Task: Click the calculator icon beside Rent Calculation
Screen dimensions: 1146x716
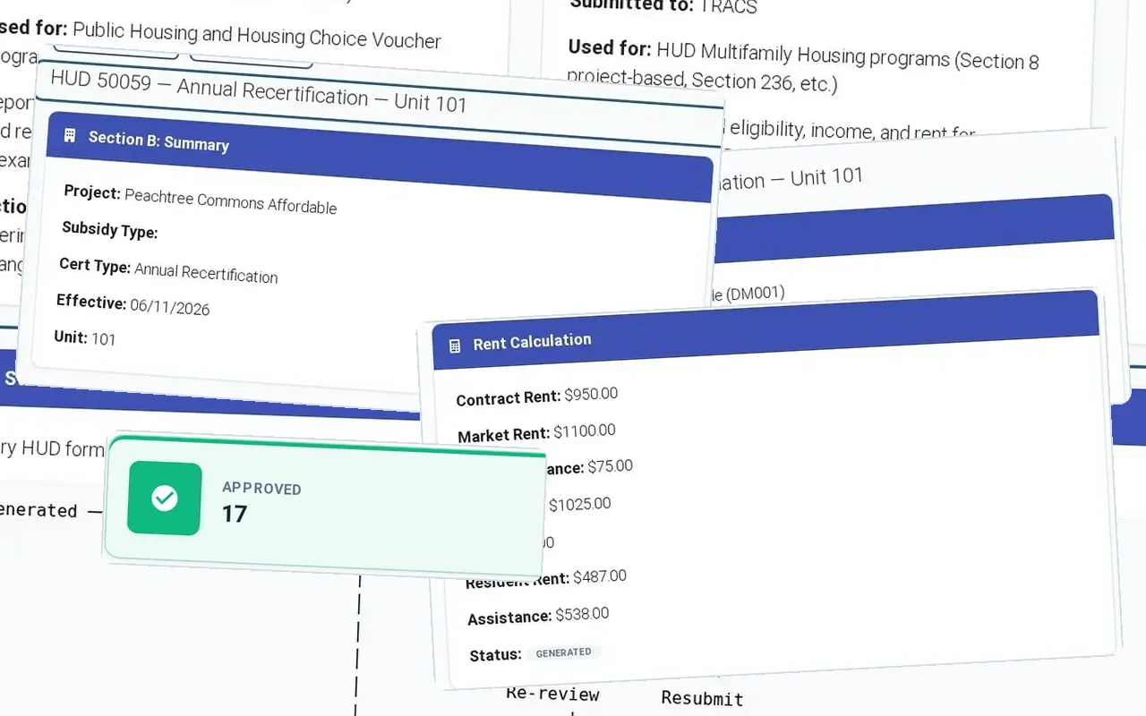Action: (455, 345)
